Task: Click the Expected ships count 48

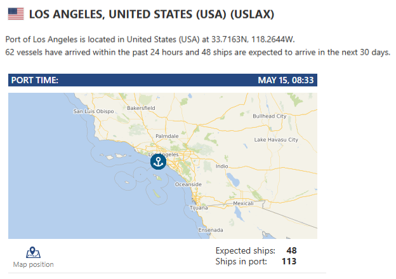Action: [291, 250]
